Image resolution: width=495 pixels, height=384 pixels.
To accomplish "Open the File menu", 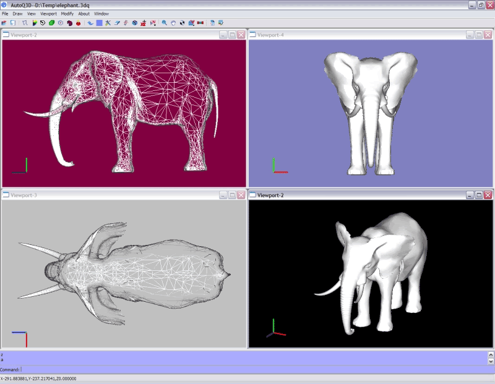I will pyautogui.click(x=5, y=13).
